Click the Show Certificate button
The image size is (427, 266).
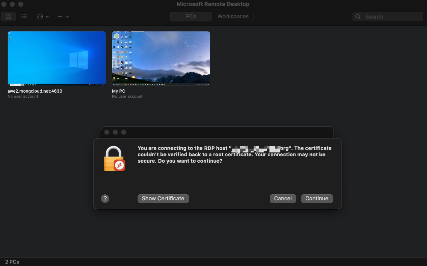tap(163, 199)
